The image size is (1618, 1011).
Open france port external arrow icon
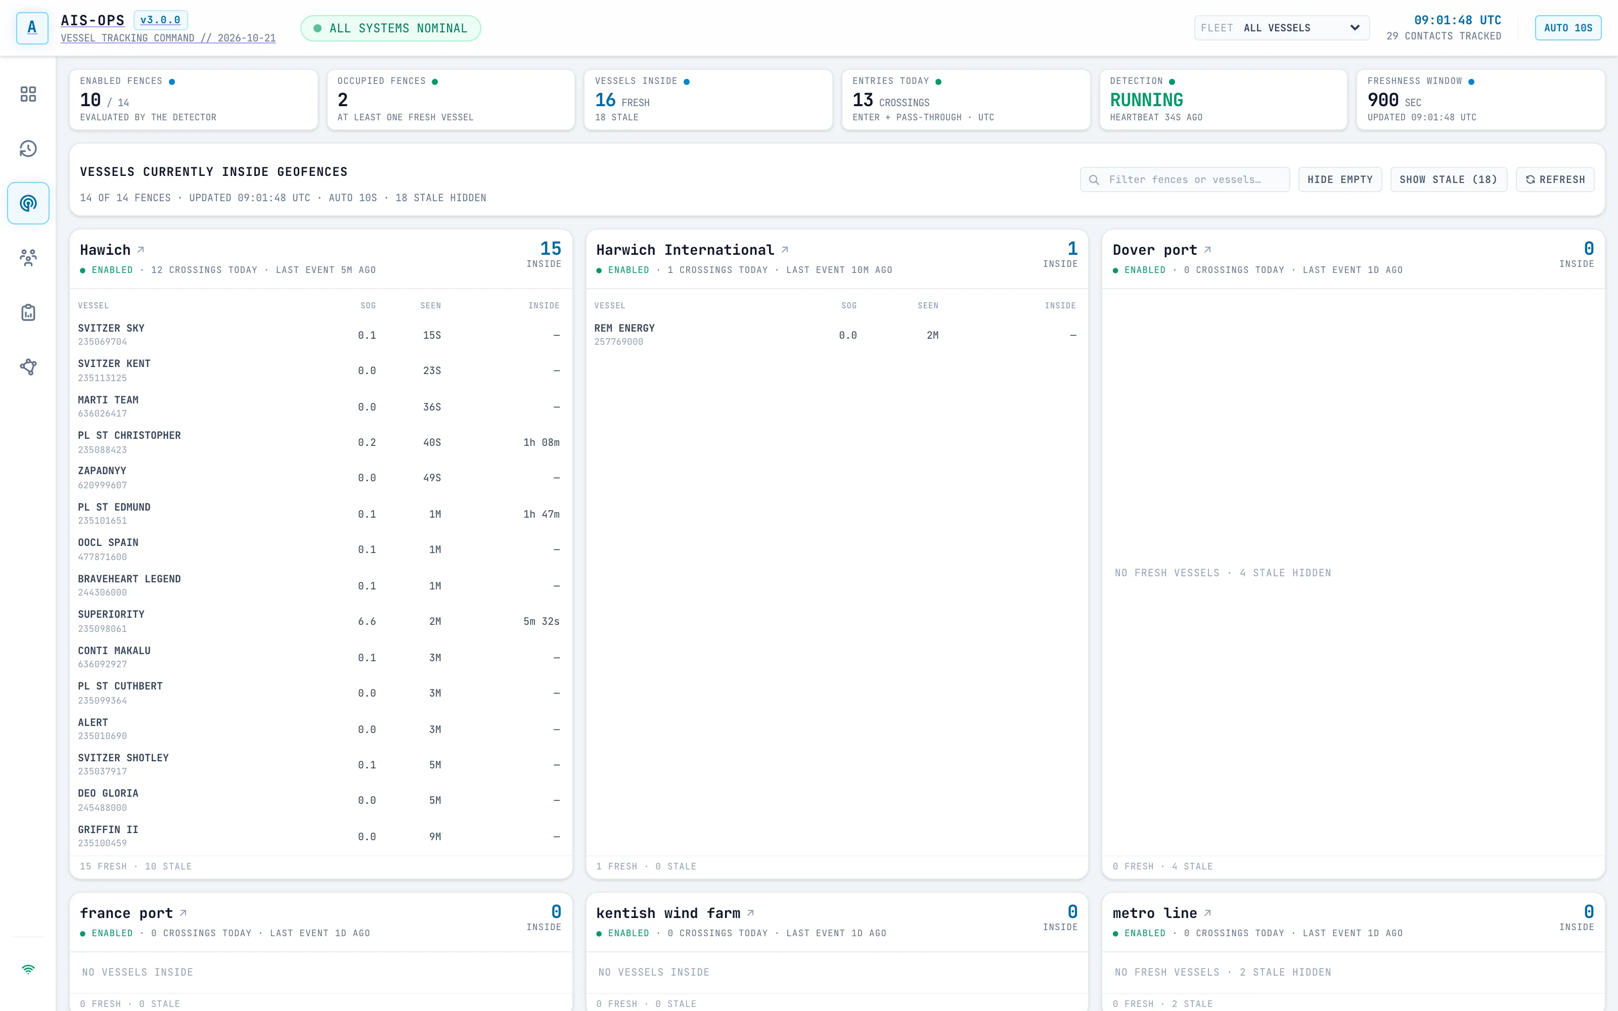183,913
